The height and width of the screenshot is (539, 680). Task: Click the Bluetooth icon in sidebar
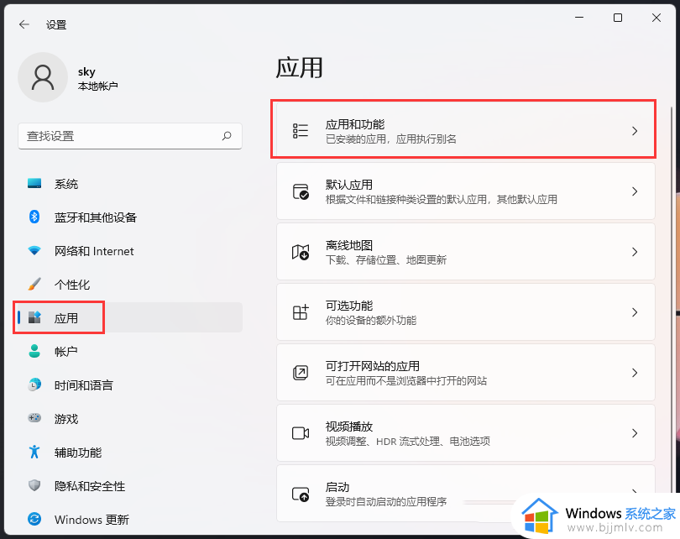[34, 217]
